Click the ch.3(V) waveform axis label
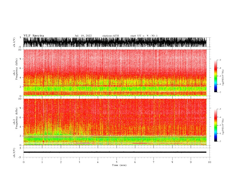 coord(14,153)
